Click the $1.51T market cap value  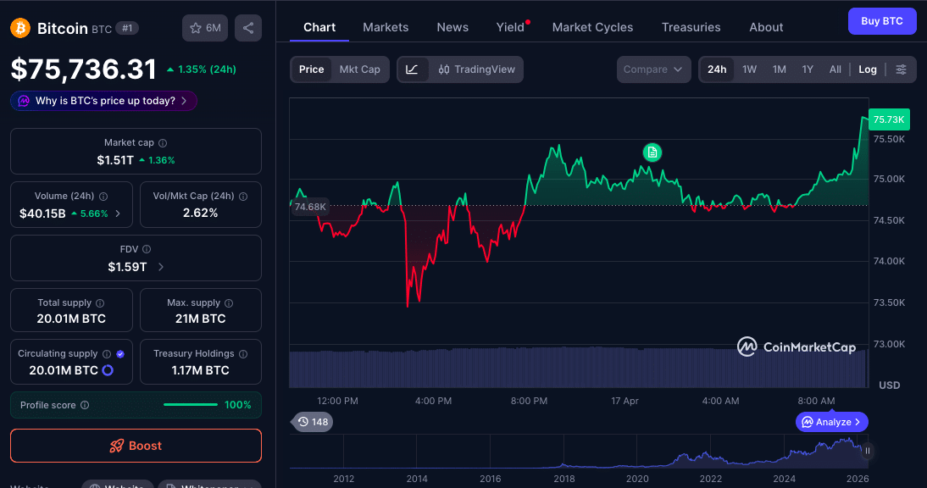click(x=115, y=160)
